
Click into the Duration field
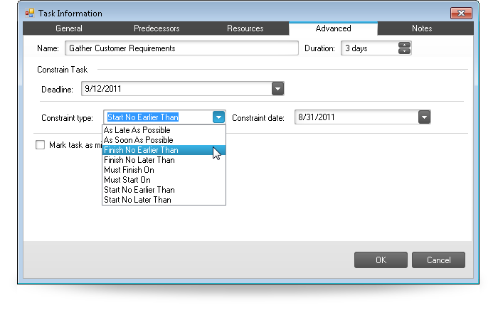pyautogui.click(x=369, y=48)
